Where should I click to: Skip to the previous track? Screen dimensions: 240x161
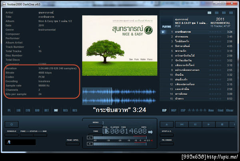coord(182,124)
